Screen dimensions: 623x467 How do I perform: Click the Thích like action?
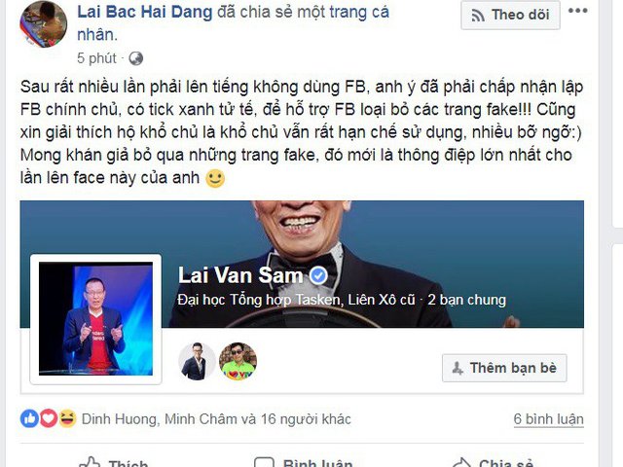click(113, 463)
